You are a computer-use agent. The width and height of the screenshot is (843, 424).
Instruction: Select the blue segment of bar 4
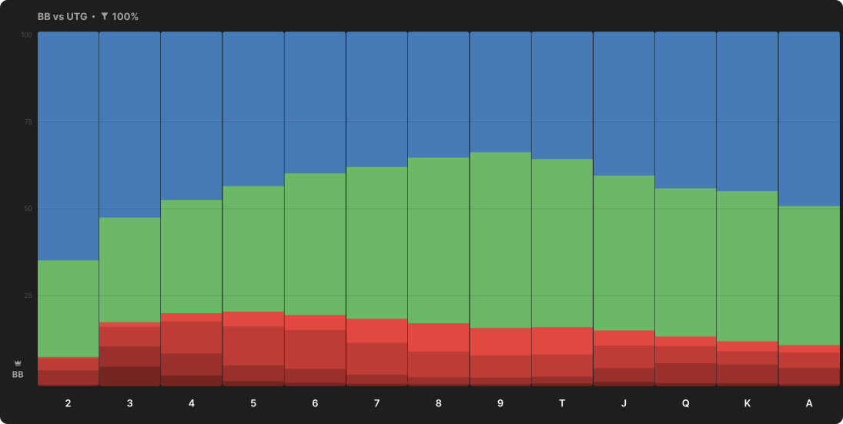pyautogui.click(x=192, y=116)
